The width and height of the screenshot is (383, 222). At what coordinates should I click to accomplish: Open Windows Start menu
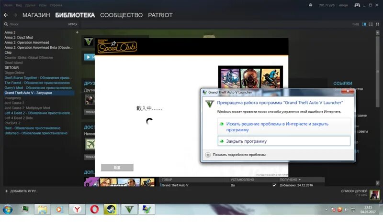[8, 209]
